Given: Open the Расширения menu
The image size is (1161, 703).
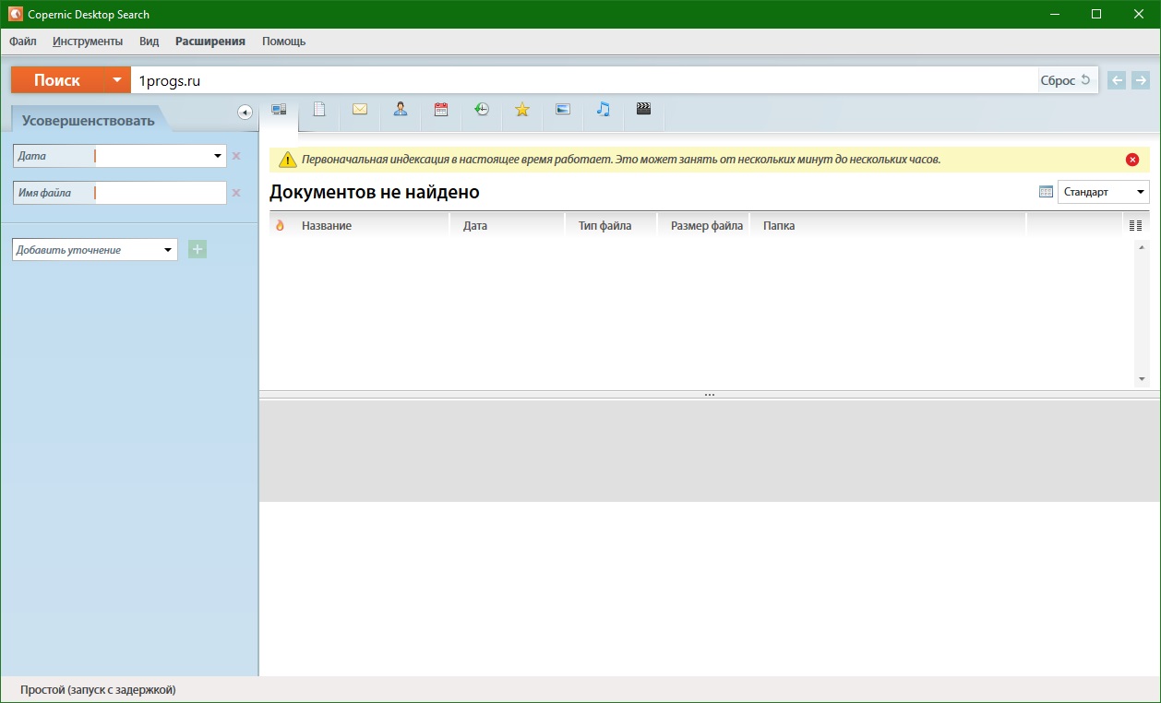Looking at the screenshot, I should point(210,42).
